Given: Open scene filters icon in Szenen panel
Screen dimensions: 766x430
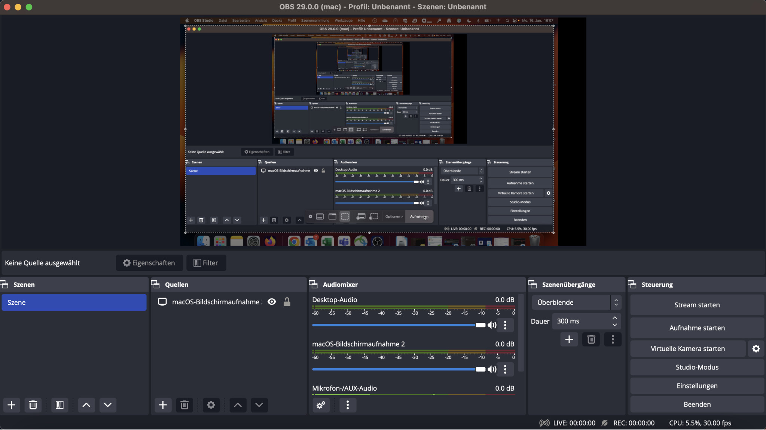Looking at the screenshot, I should coord(59,405).
